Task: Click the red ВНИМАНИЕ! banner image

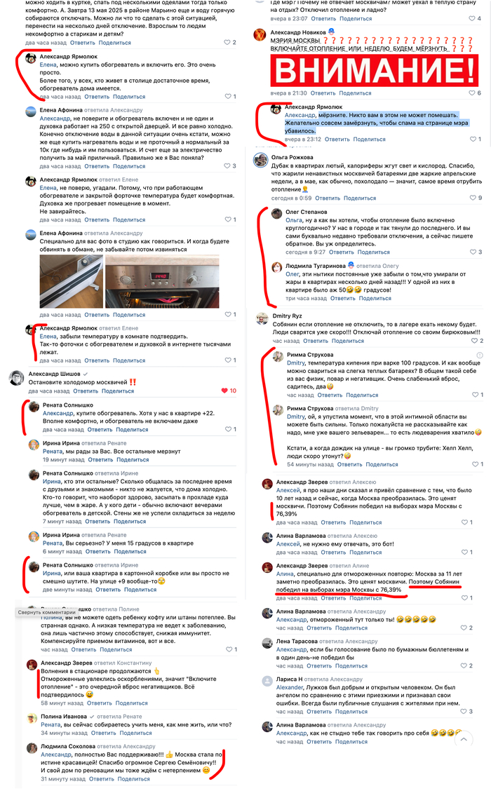Action: point(375,70)
